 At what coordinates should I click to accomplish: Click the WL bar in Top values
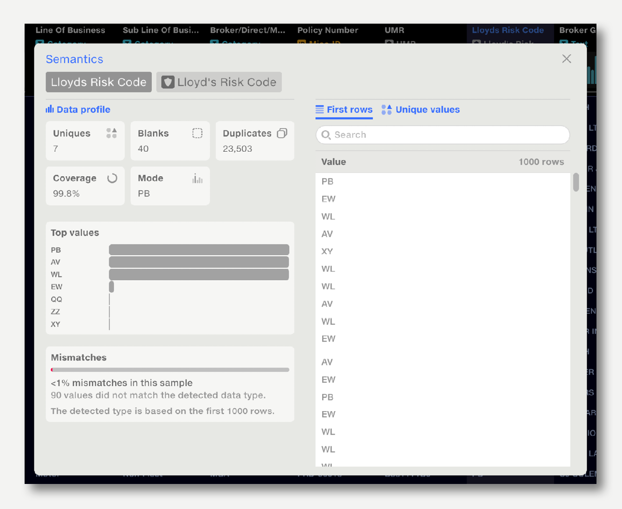(199, 275)
